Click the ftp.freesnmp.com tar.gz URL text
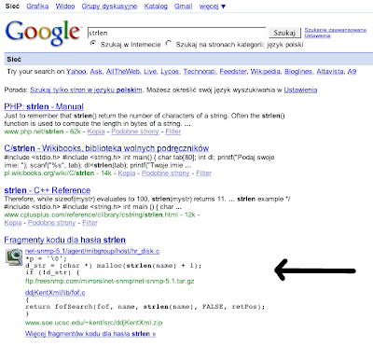 110,282
